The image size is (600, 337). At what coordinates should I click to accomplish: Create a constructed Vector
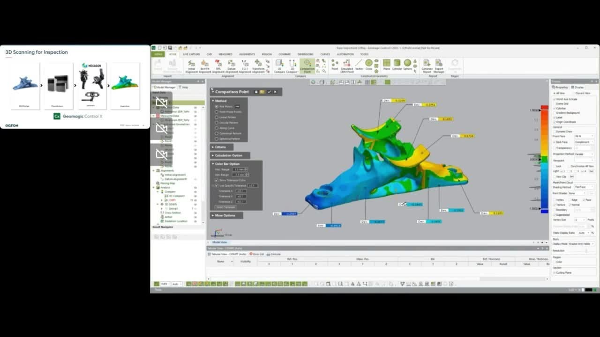pyautogui.click(x=359, y=65)
